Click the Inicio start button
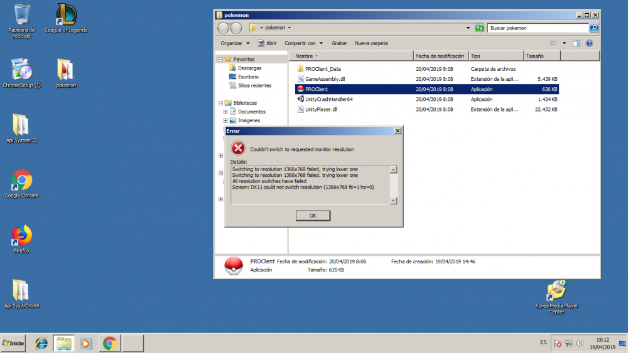Screen dimensions: 628x353 14,343
